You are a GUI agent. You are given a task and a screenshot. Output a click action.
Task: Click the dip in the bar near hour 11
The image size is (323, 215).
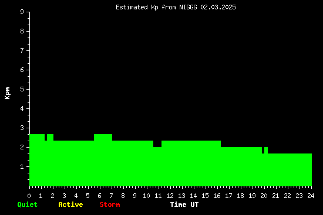pos(157,144)
